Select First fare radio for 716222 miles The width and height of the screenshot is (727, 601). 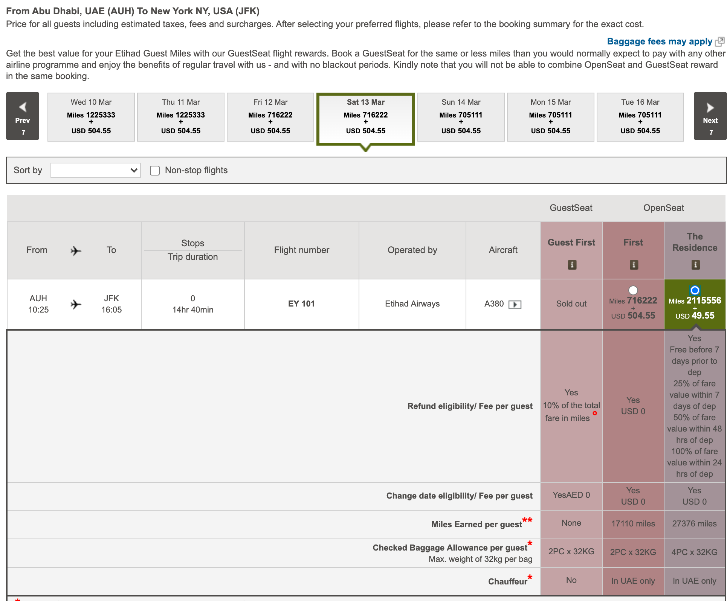633,290
